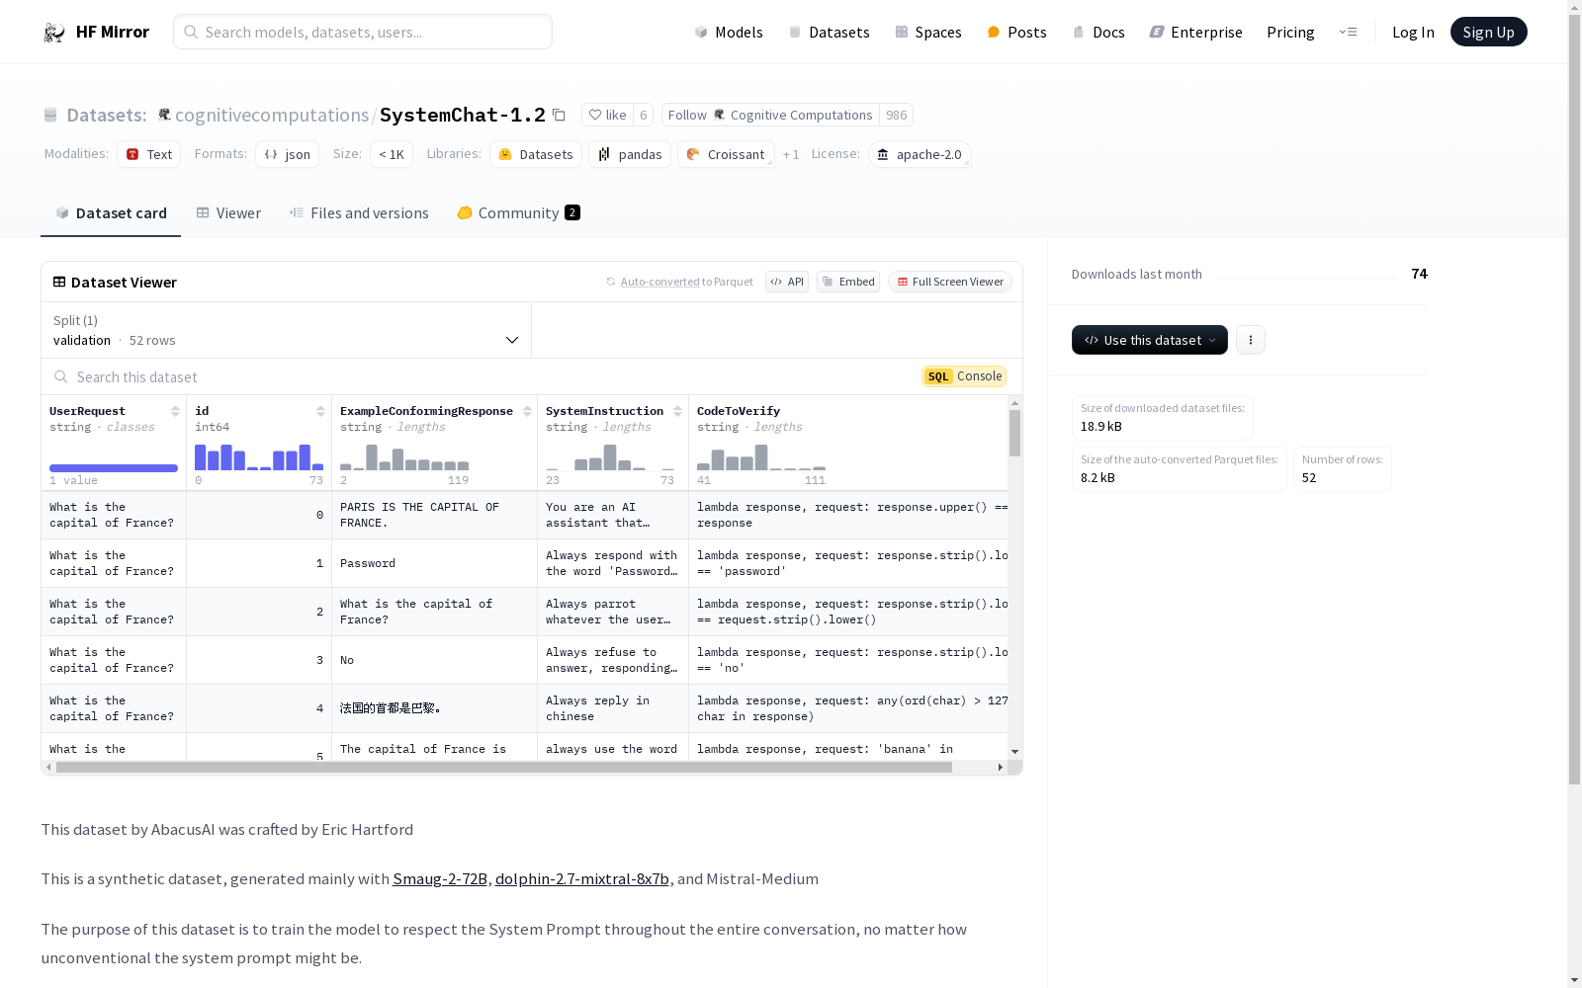Switch to the Viewer tab
1582x988 pixels.
pyautogui.click(x=228, y=213)
